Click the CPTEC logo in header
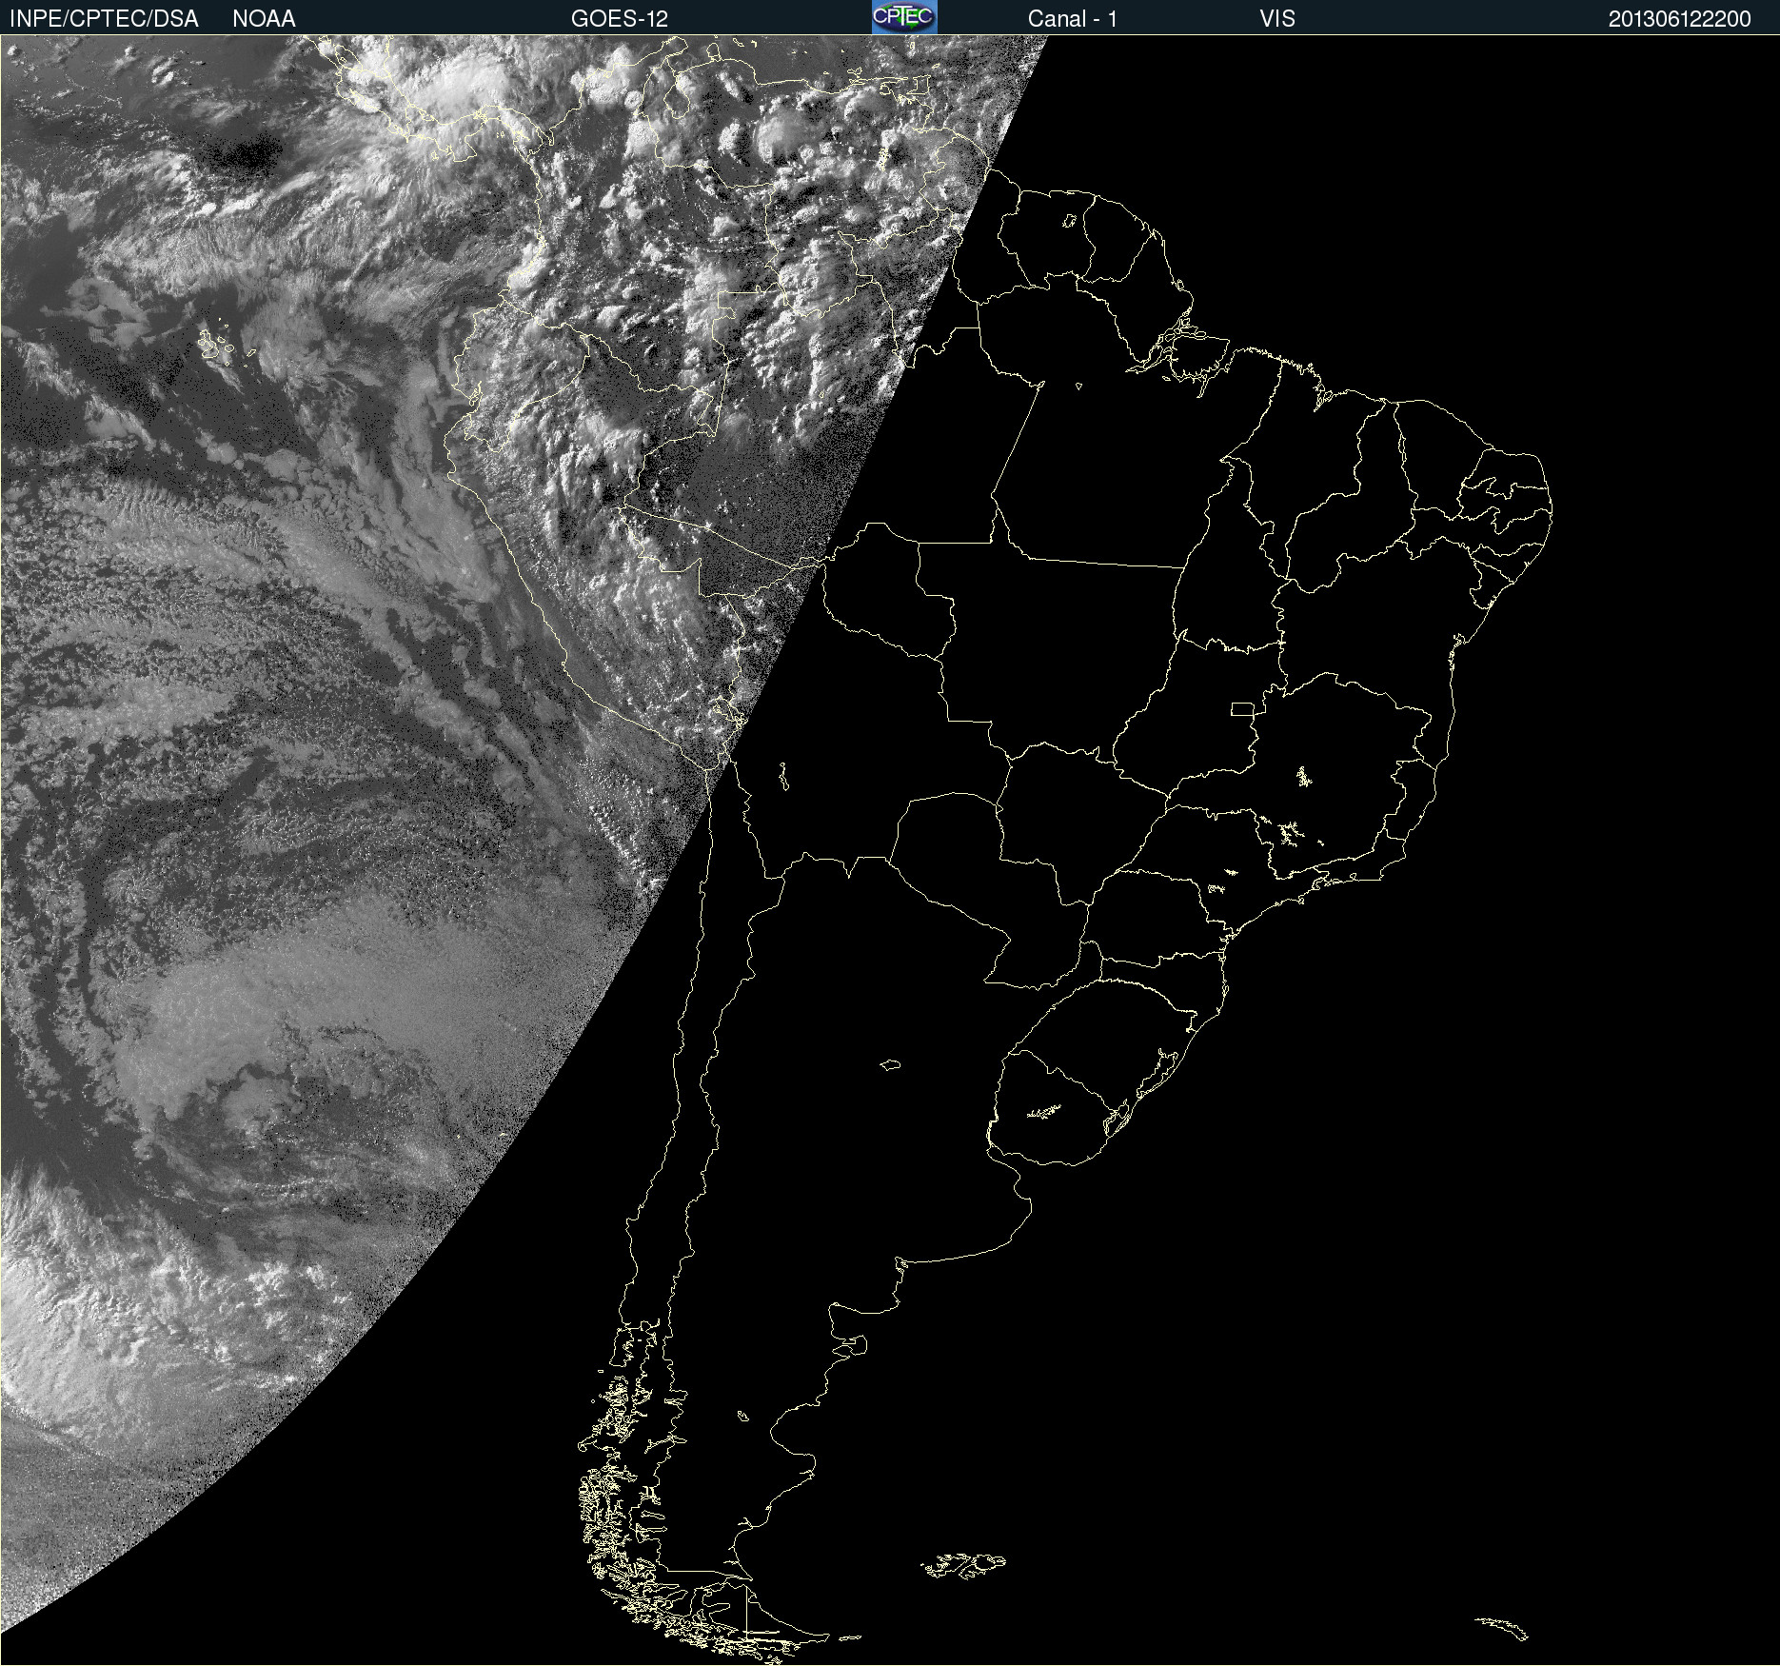Image resolution: width=1780 pixels, height=1666 pixels. tap(904, 17)
